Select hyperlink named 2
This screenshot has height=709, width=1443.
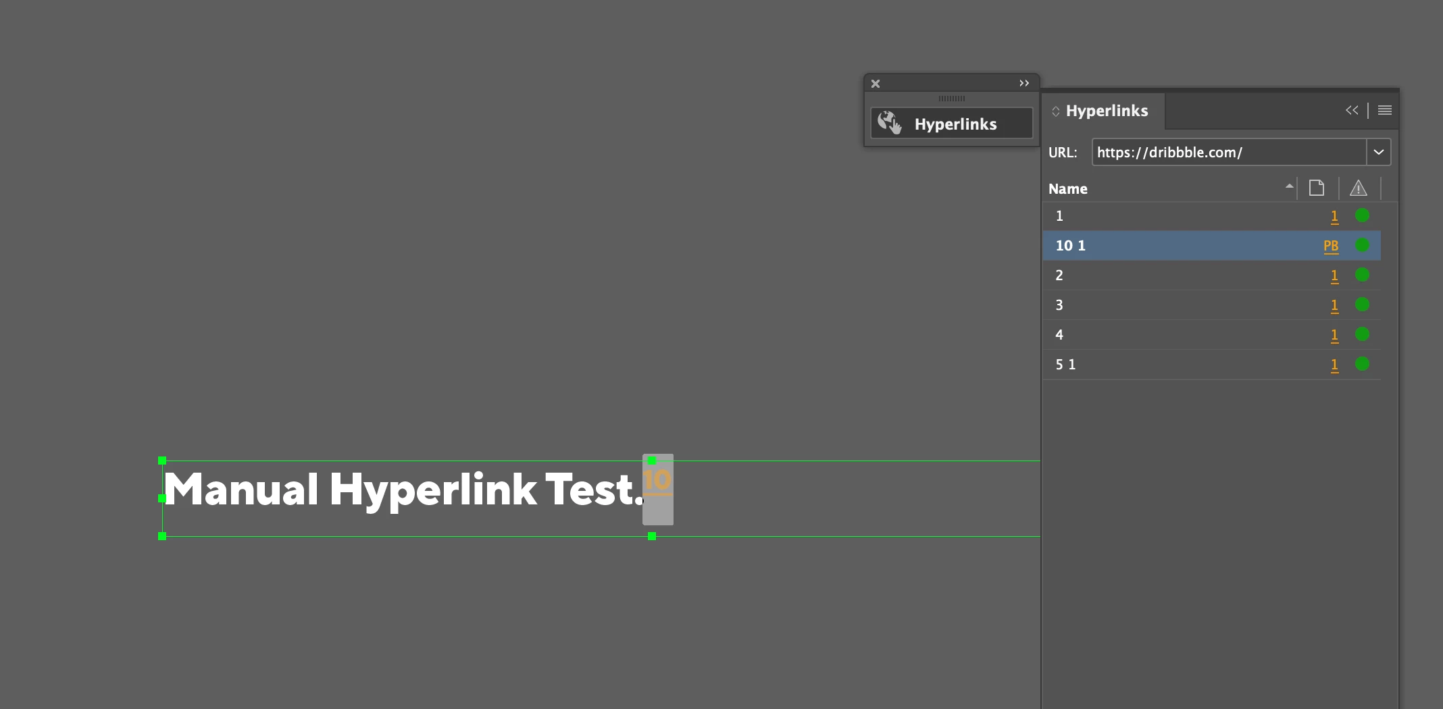point(1211,275)
